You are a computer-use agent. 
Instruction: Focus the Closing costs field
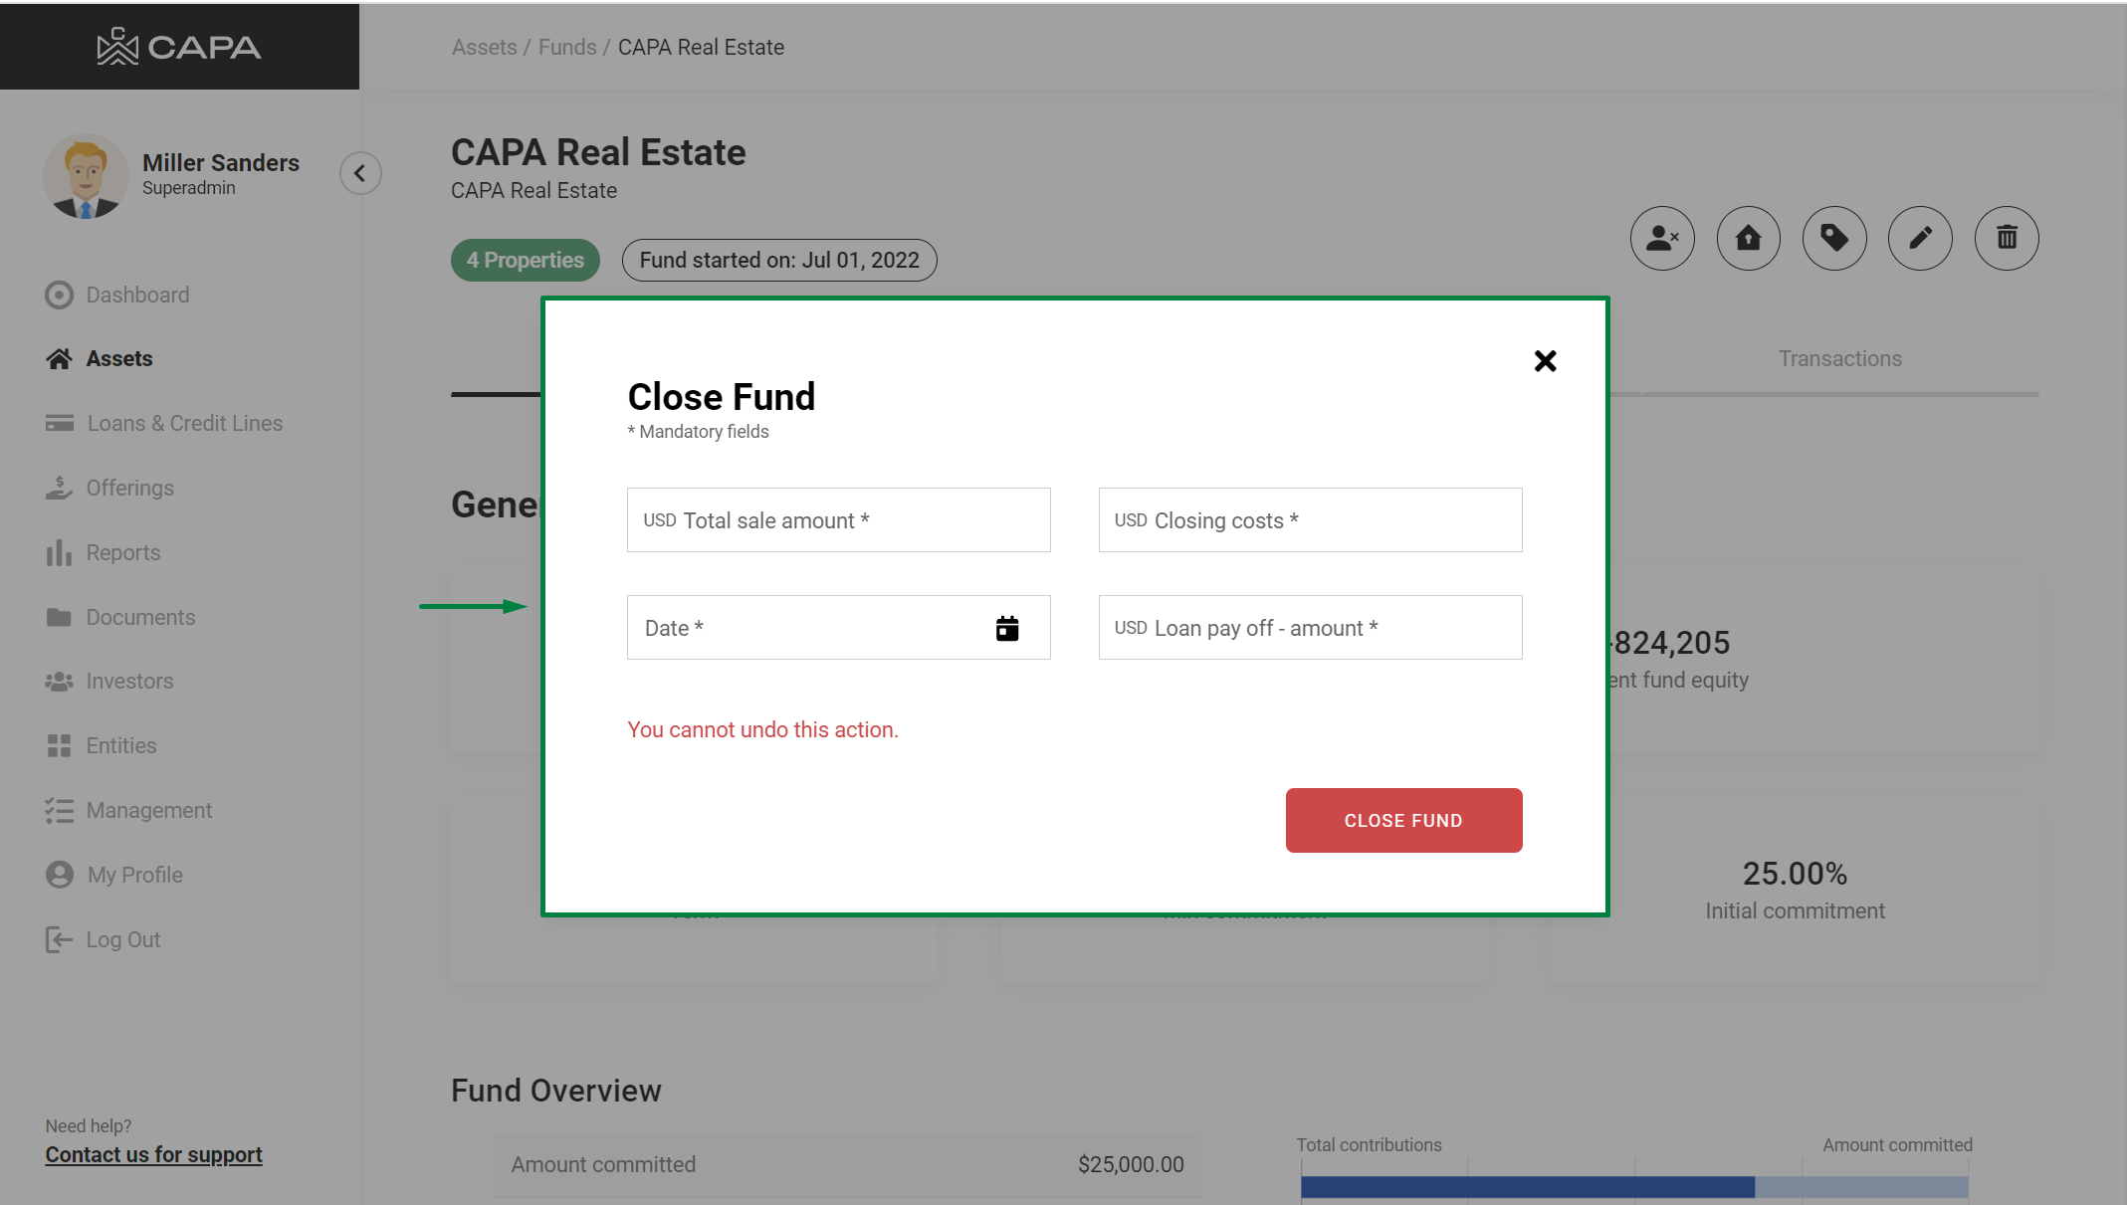(1309, 520)
